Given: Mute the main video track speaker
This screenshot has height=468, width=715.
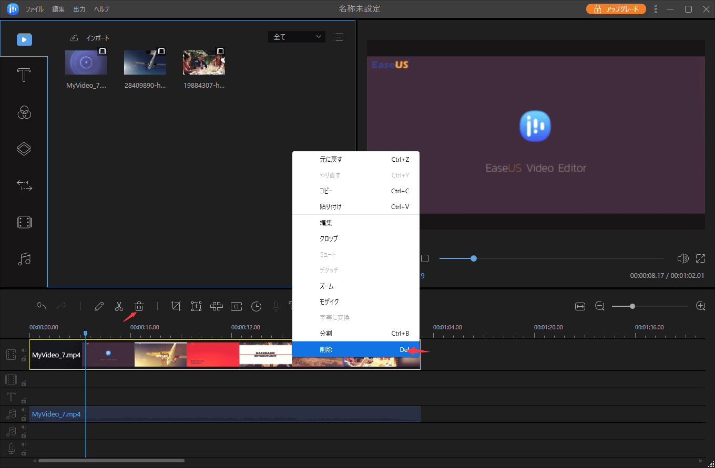Looking at the screenshot, I should point(24,351).
